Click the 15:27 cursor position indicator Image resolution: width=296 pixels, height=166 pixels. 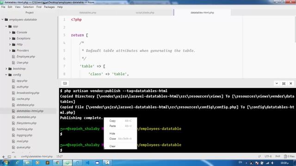tap(60, 156)
